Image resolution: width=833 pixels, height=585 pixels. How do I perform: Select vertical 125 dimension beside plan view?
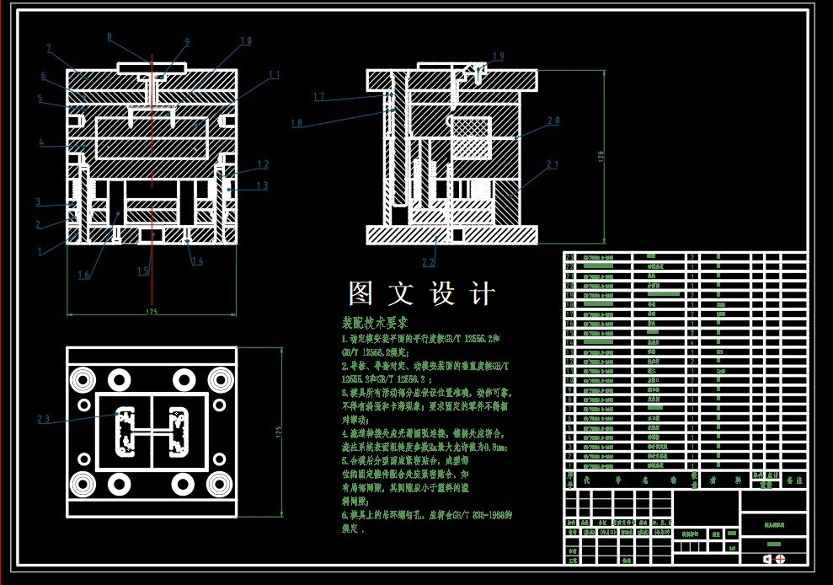(279, 432)
